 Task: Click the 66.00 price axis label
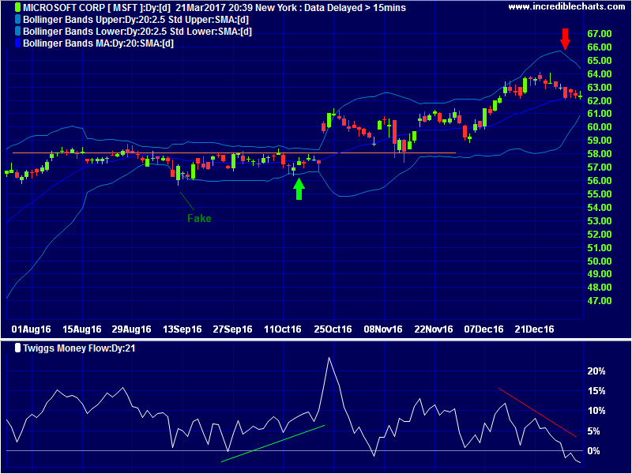click(x=600, y=47)
